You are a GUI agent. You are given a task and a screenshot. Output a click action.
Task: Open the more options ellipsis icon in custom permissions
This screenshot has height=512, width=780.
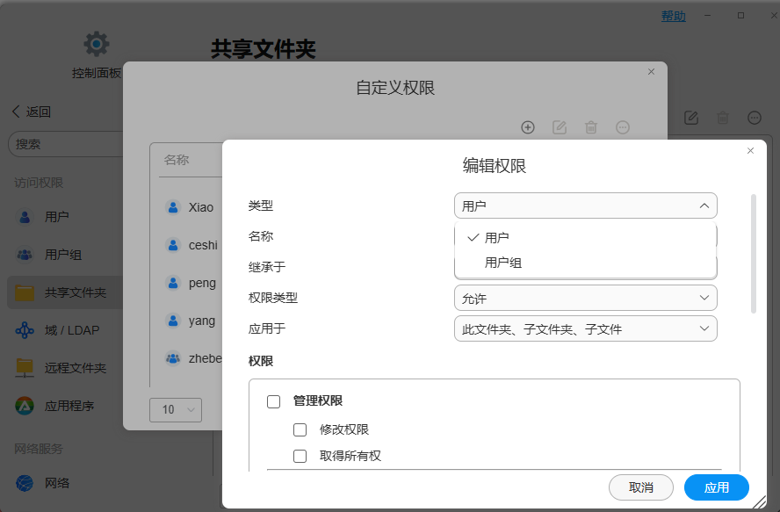(623, 127)
